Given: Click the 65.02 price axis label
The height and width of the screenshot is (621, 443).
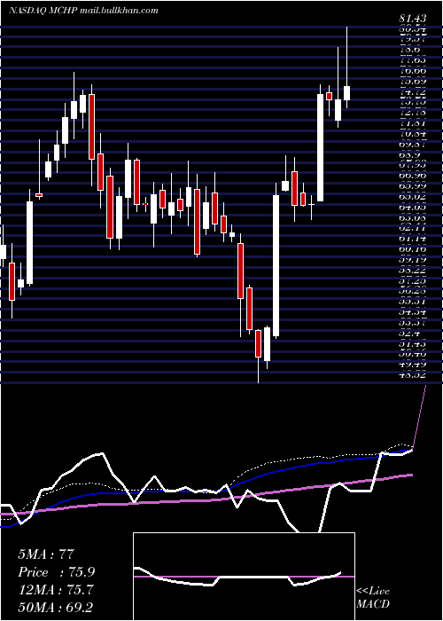Looking at the screenshot, I should (413, 197).
